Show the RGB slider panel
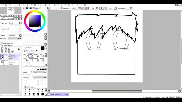 (27, 8)
